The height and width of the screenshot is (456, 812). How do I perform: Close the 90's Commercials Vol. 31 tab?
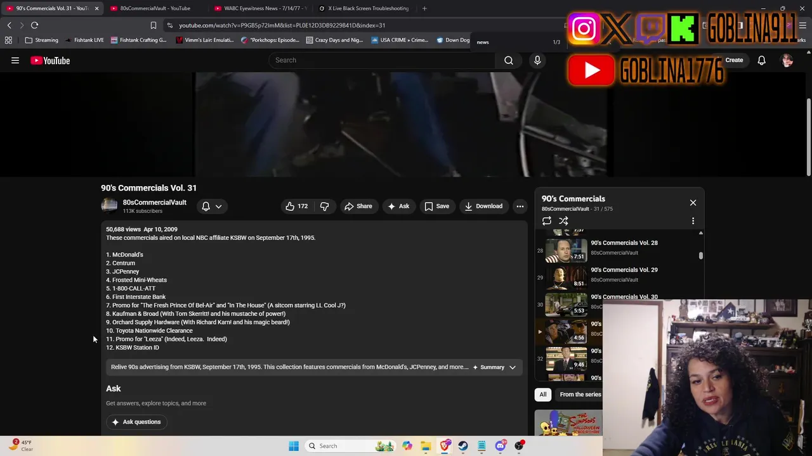tap(96, 8)
